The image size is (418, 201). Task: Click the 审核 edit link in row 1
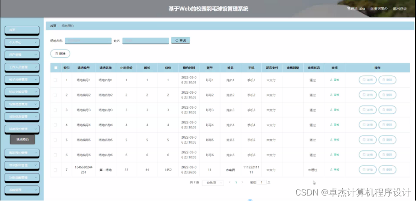[x=334, y=80]
